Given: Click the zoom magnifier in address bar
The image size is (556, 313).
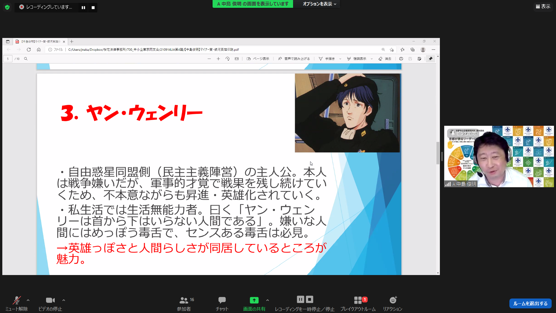Looking at the screenshot, I should tap(383, 50).
